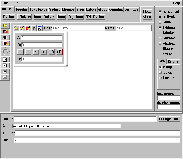
Task: Click the bottom window hierarchy icon in left sidebar
Action: [x=5, y=77]
